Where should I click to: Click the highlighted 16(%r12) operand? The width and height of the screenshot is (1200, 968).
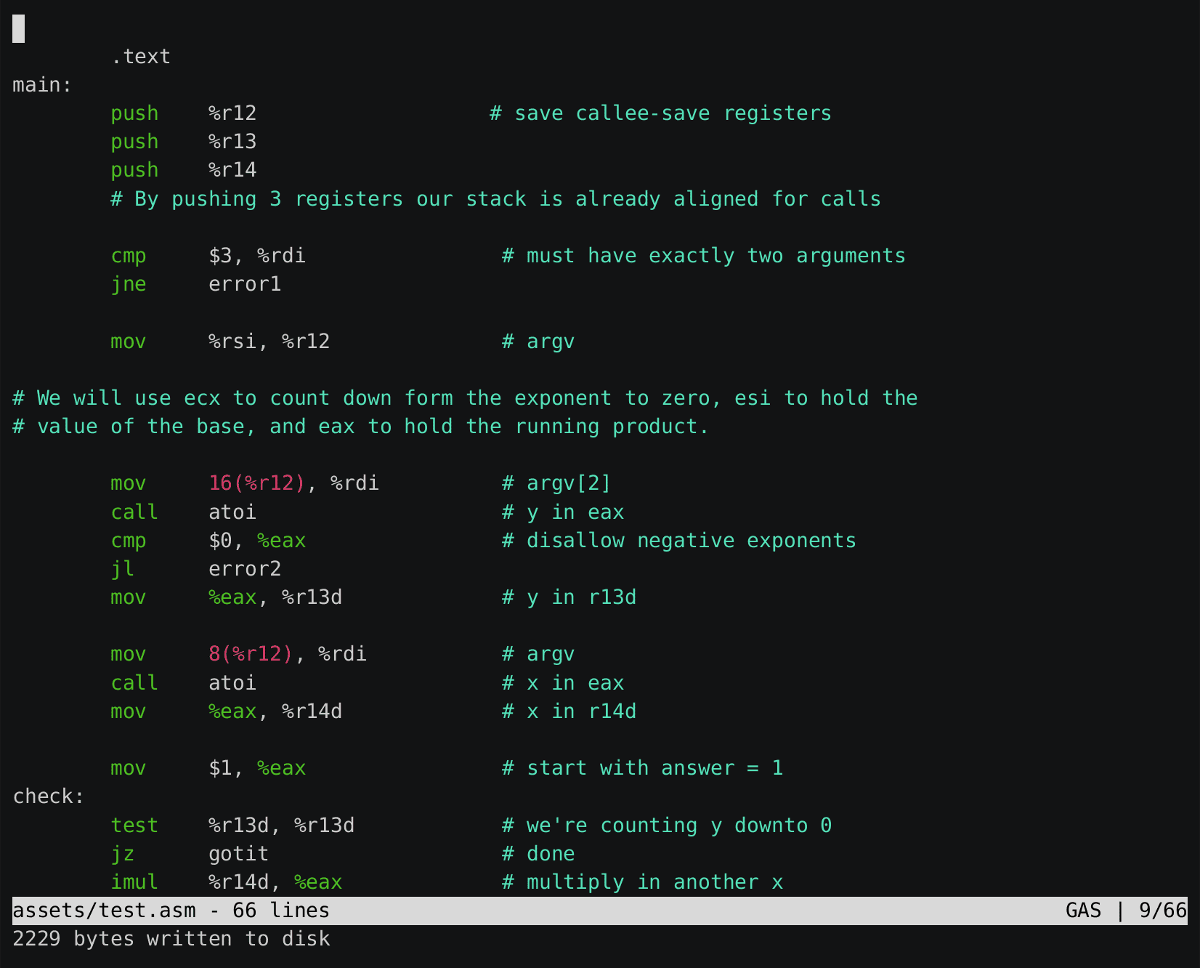click(x=256, y=483)
